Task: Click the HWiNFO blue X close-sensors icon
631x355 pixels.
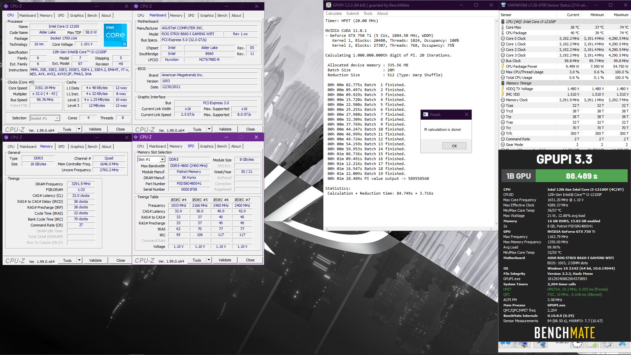Action: point(622,344)
